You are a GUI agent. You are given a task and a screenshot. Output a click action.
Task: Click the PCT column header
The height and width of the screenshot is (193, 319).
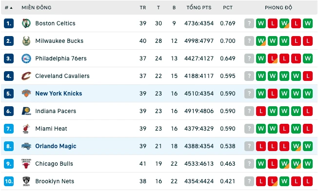[x=228, y=8]
